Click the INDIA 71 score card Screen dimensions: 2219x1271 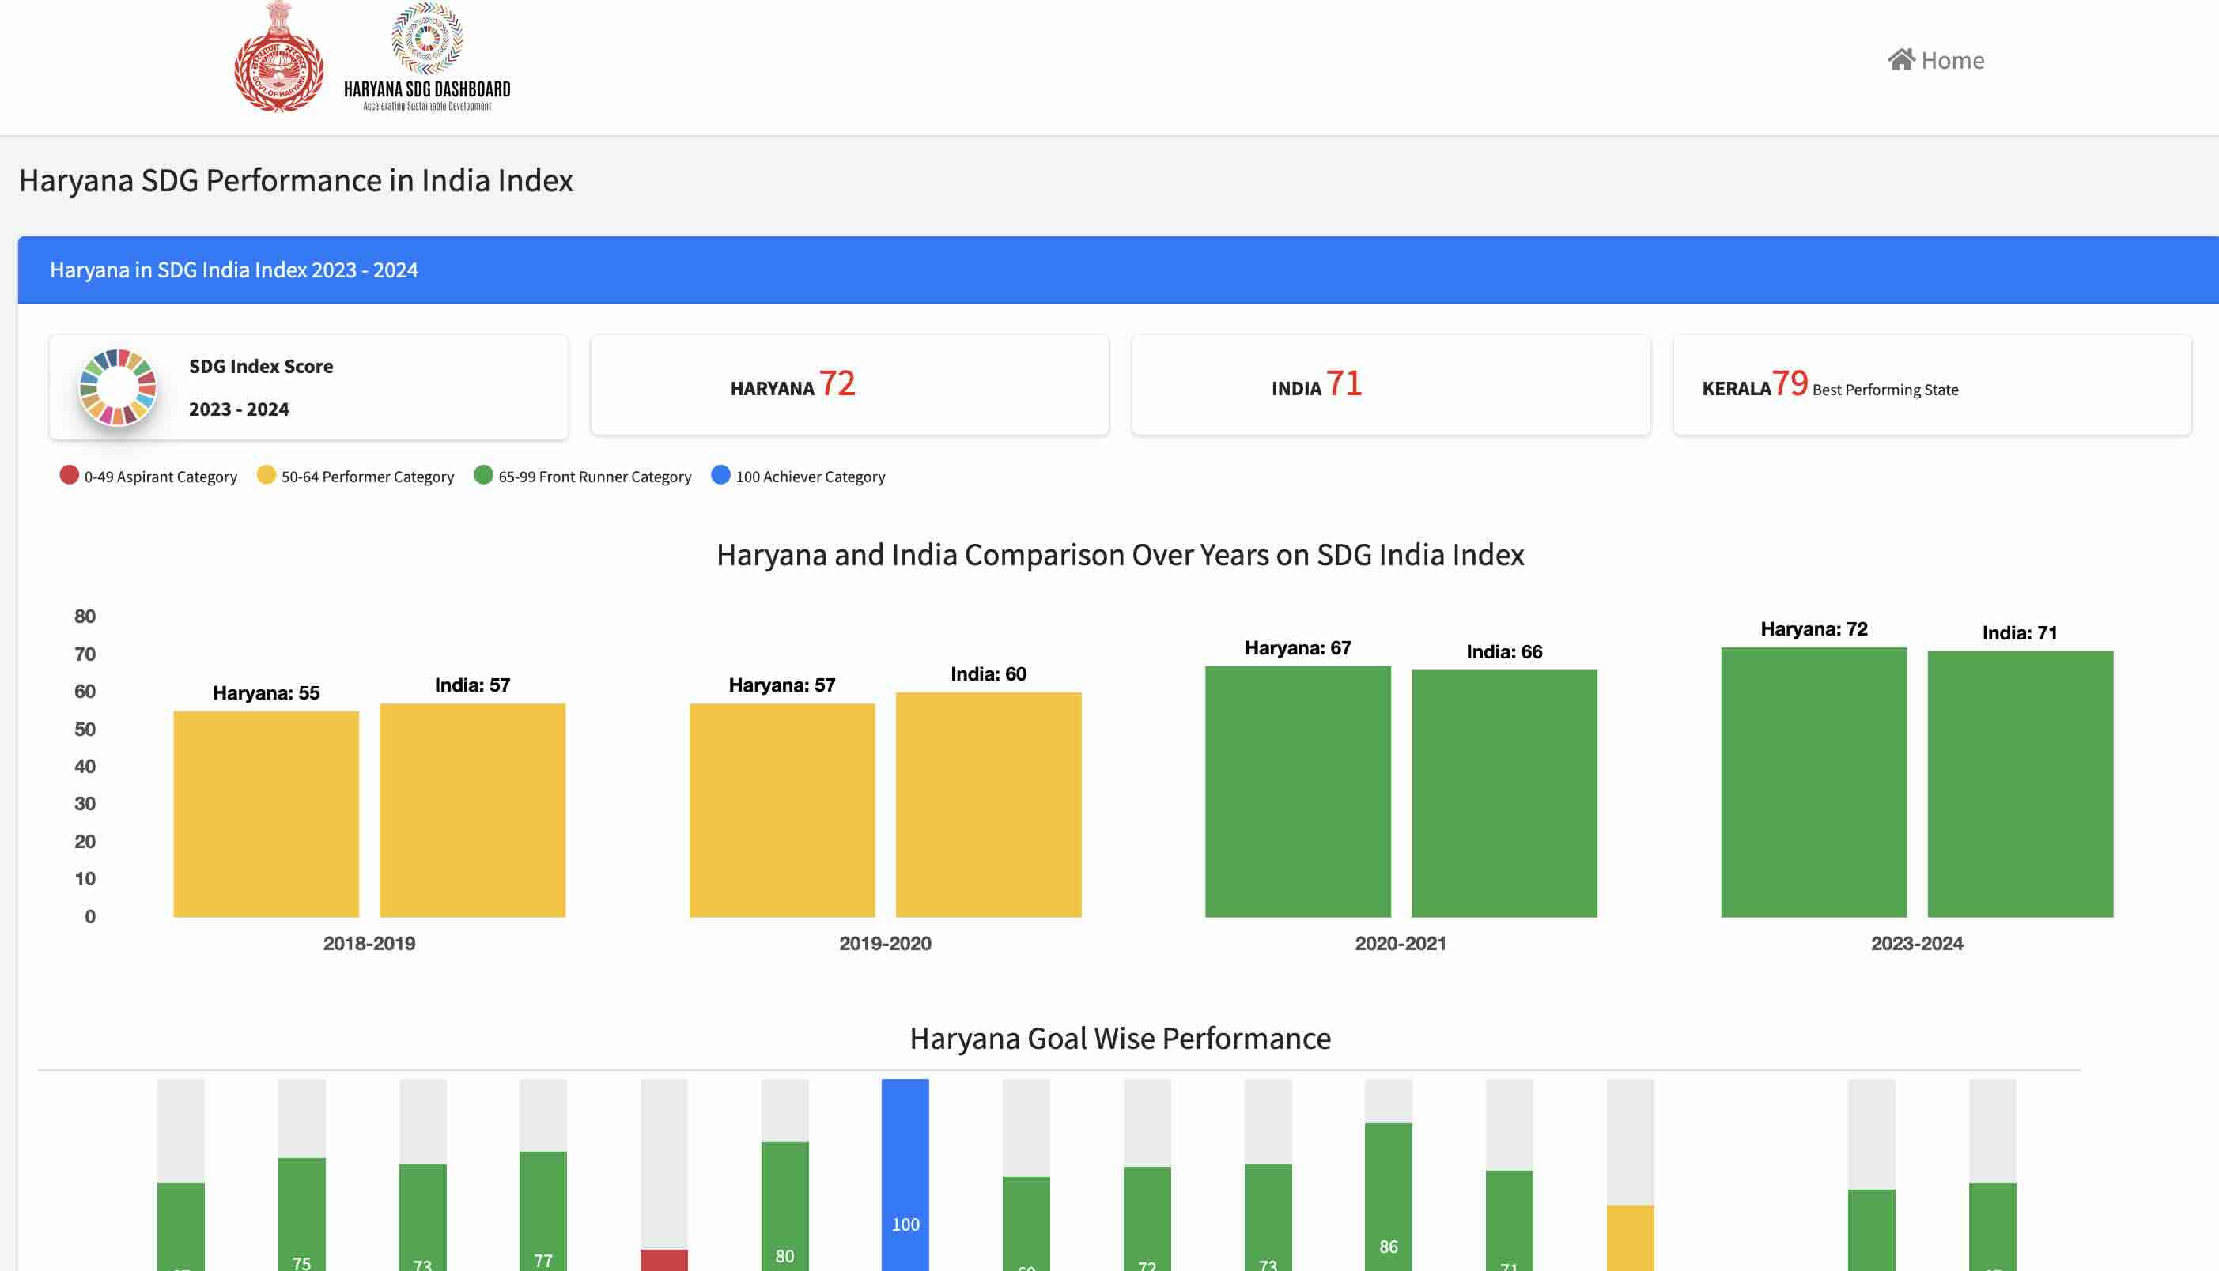(1391, 385)
